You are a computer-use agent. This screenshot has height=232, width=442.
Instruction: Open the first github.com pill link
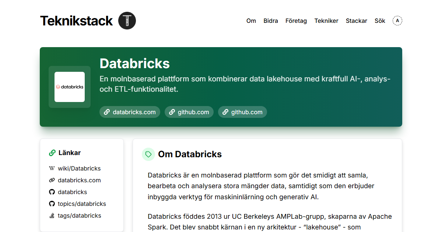(189, 112)
